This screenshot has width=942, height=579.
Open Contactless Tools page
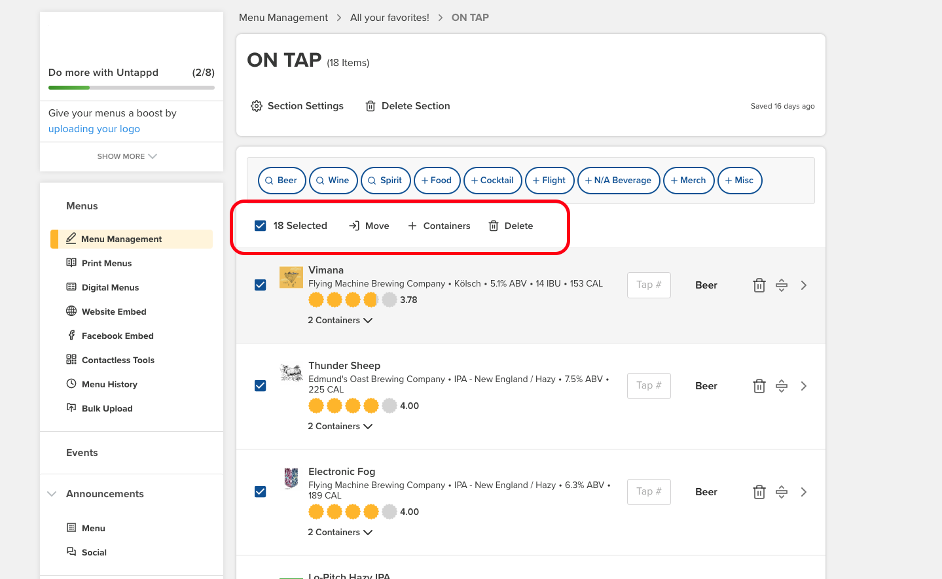coord(118,360)
